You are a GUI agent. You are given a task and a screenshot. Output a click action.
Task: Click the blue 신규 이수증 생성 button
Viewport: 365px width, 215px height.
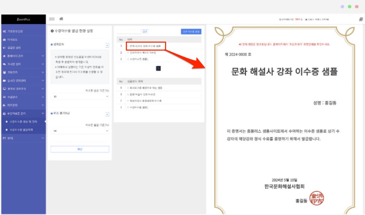coord(191,31)
